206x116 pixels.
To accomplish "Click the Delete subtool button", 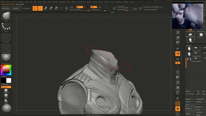I will click(190, 113).
